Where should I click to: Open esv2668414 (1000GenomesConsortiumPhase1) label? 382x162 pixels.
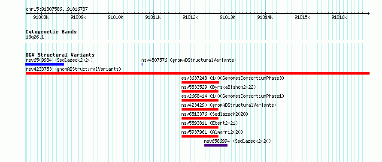click(x=233, y=96)
